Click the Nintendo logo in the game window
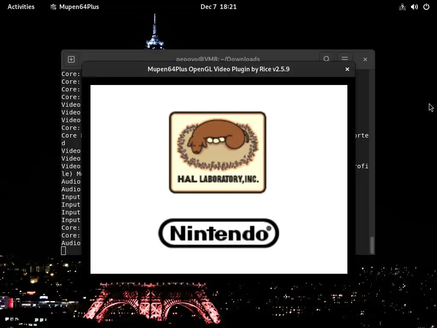The image size is (437, 328). click(218, 233)
